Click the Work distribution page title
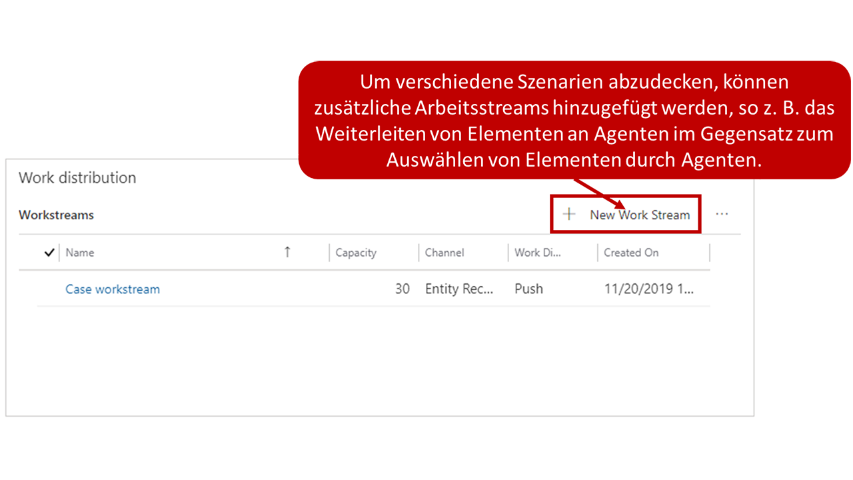Screen dimensions: 853x480 coord(78,177)
